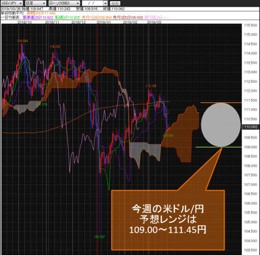Click the 2018/12 date axis label
This screenshot has width=260, height=255.
[79, 22]
